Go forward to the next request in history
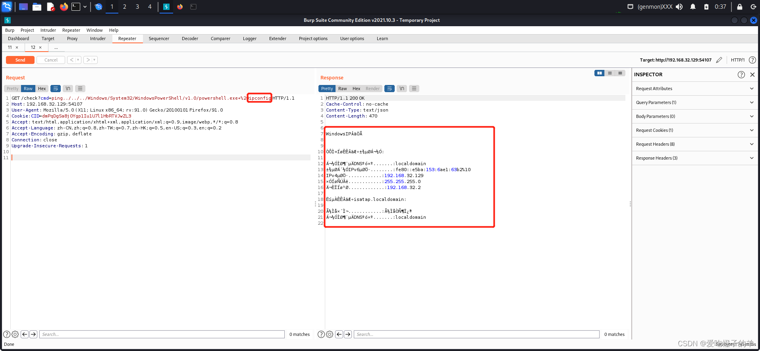 88,60
